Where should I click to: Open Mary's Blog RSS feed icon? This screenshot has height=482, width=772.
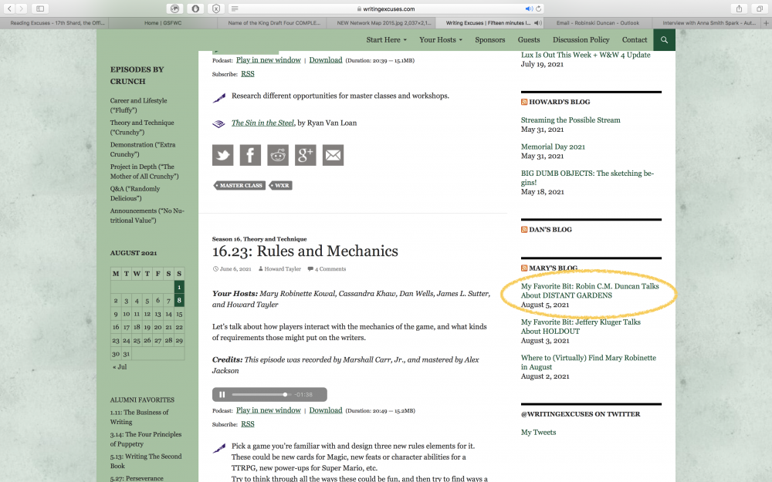point(524,268)
